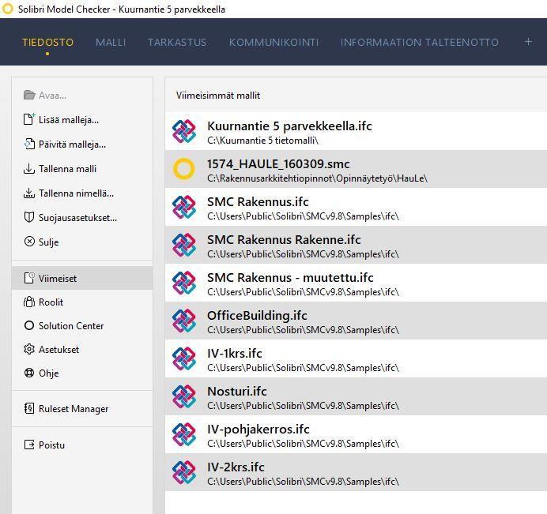Click the Sulje close-circle icon
The width and height of the screenshot is (547, 514).
coord(29,242)
